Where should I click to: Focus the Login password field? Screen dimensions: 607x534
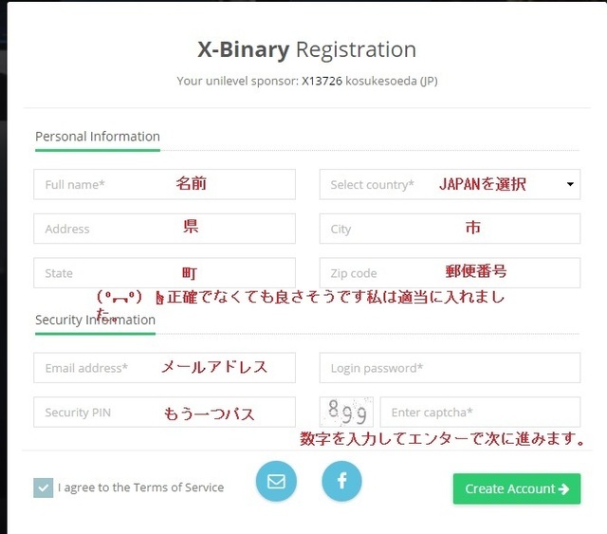450,368
